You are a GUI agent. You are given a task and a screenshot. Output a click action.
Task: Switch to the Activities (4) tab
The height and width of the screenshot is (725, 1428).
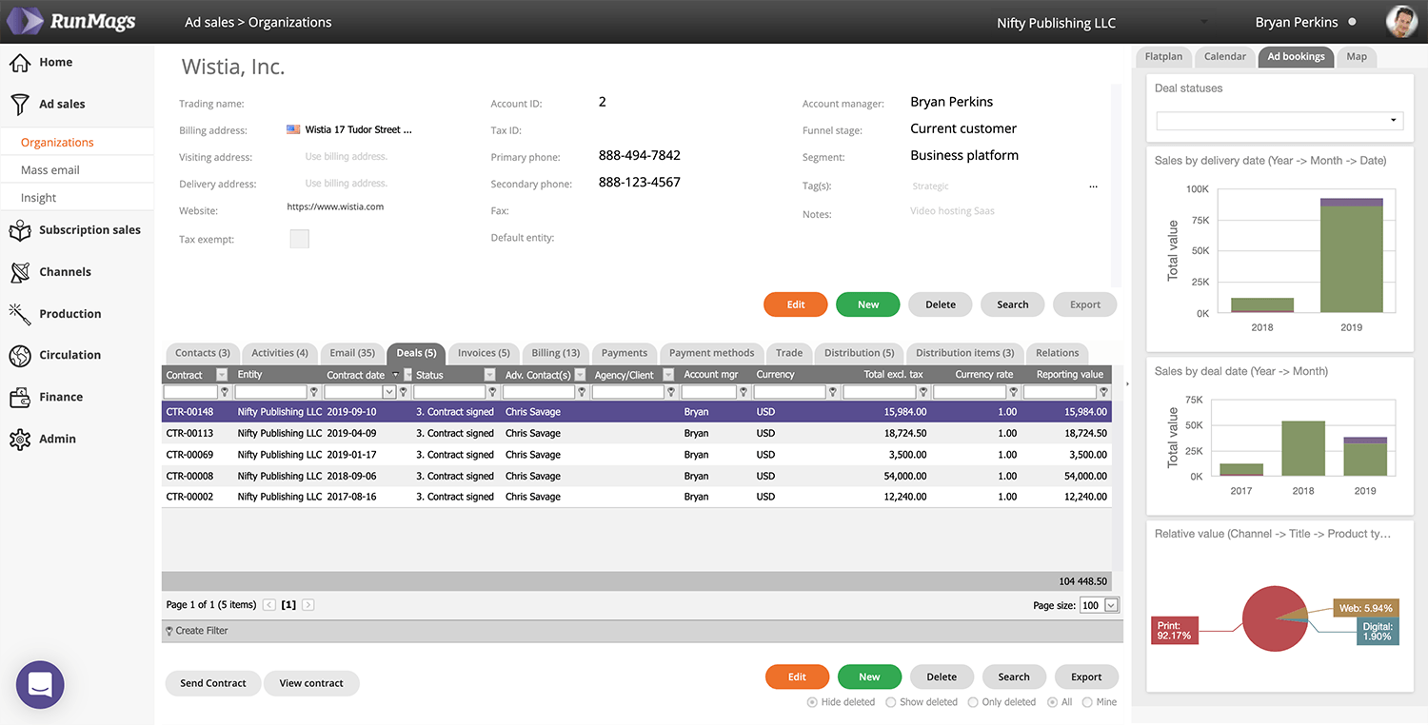point(280,353)
